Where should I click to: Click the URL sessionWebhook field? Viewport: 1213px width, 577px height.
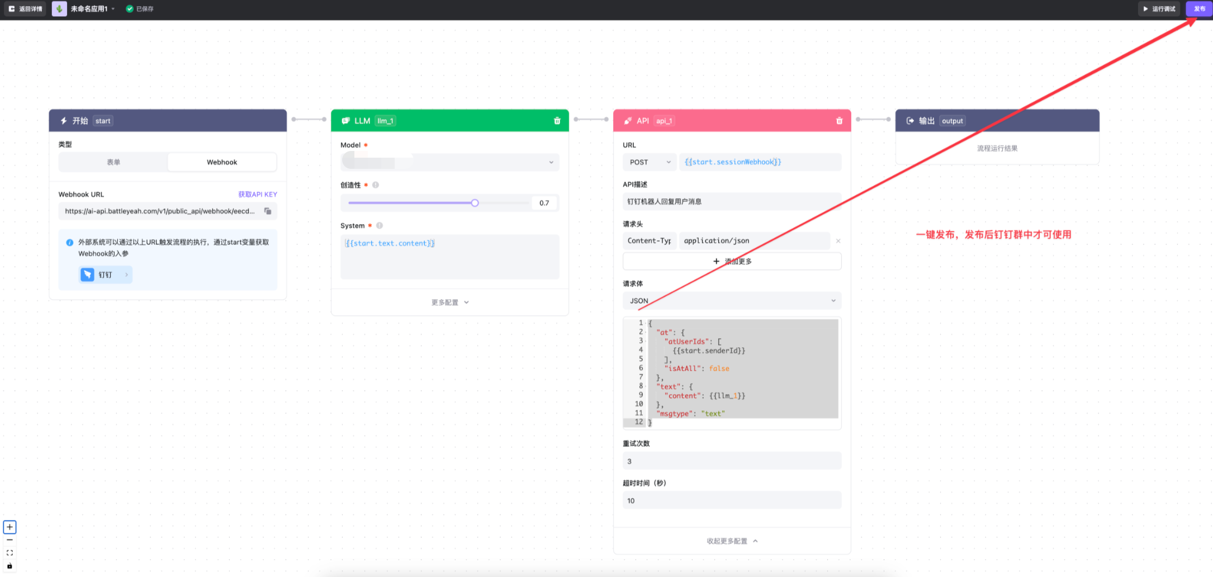pyautogui.click(x=760, y=162)
